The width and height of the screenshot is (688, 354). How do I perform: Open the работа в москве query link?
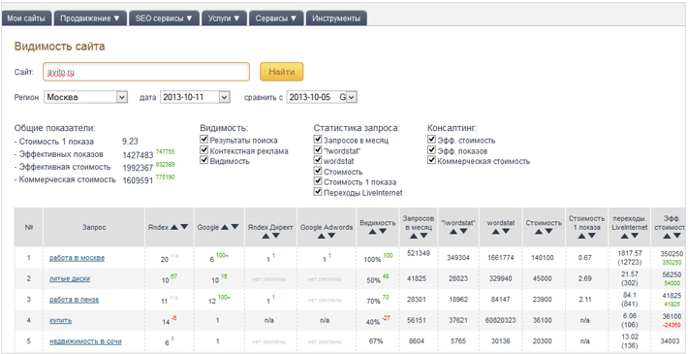coord(77,258)
